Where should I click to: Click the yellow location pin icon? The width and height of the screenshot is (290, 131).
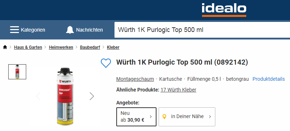pos(164,117)
